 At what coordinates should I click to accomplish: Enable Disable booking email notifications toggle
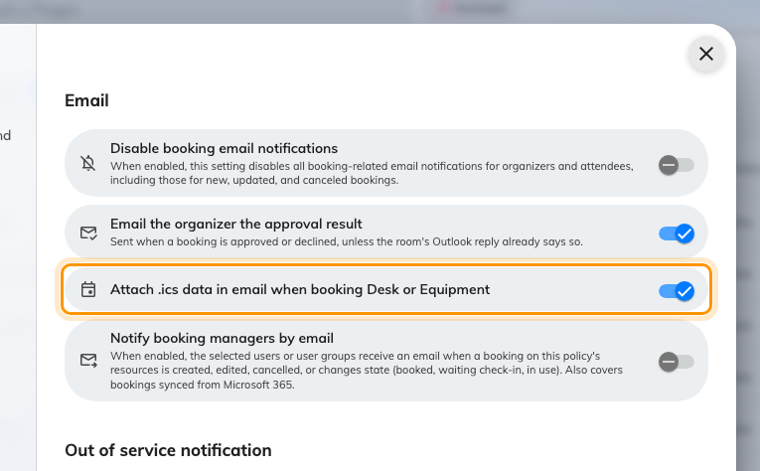point(677,165)
